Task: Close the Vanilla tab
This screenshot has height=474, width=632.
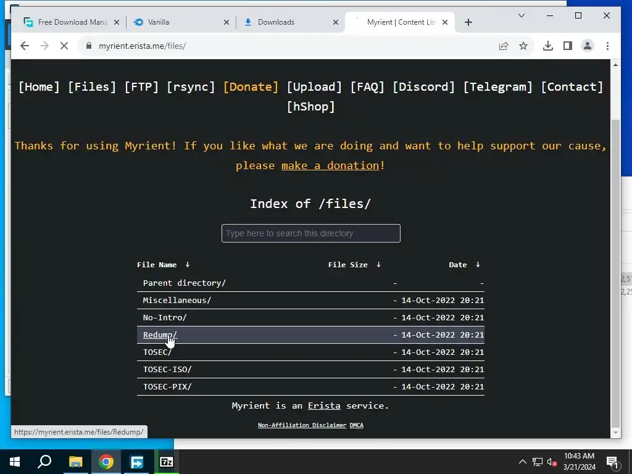Action: (227, 22)
